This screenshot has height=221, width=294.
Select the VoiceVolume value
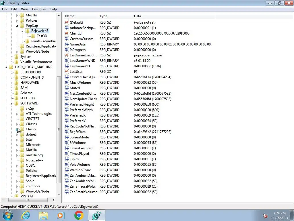click(x=80, y=164)
